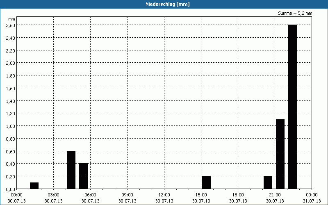Viewport: 328px width, 205px height.
Task: Click the 2,20 y-axis label
Action: (x=11, y=50)
